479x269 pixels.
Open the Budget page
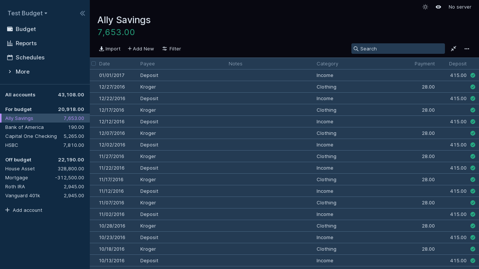tap(25, 29)
